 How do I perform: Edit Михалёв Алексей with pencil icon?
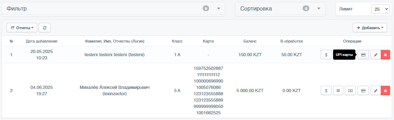pos(376,90)
